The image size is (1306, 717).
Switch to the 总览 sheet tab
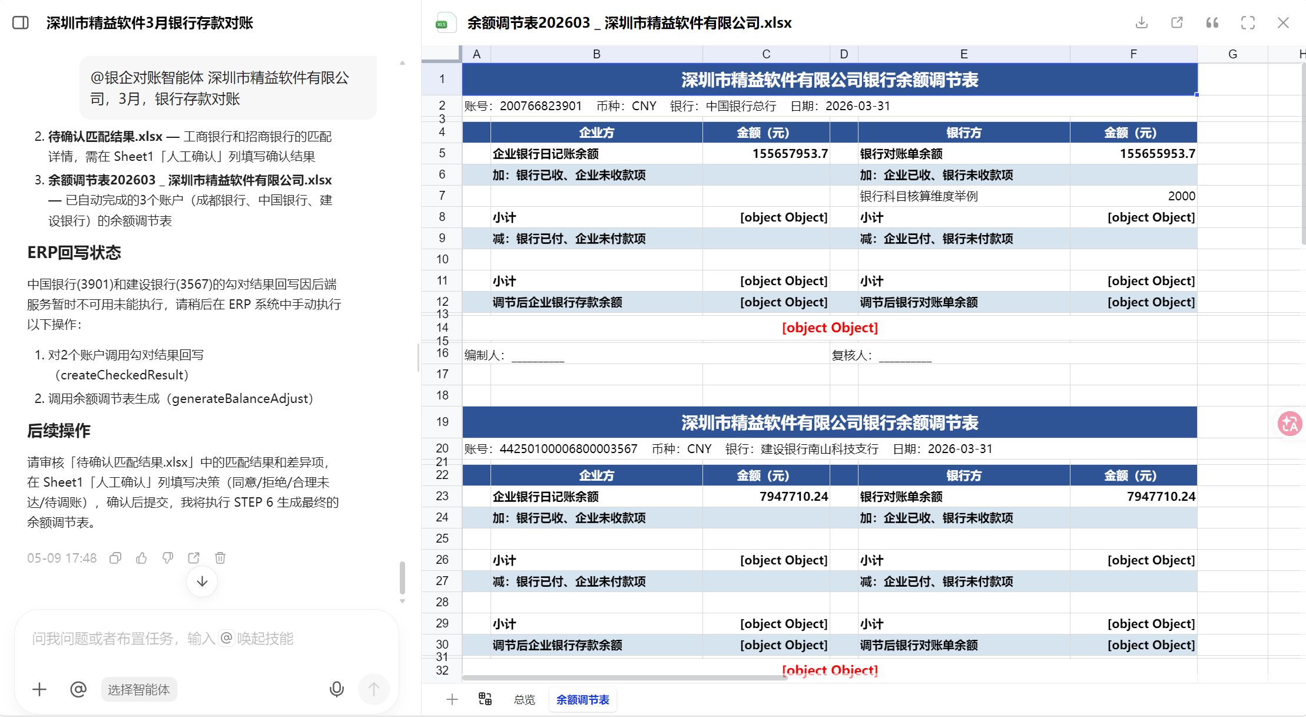[524, 699]
